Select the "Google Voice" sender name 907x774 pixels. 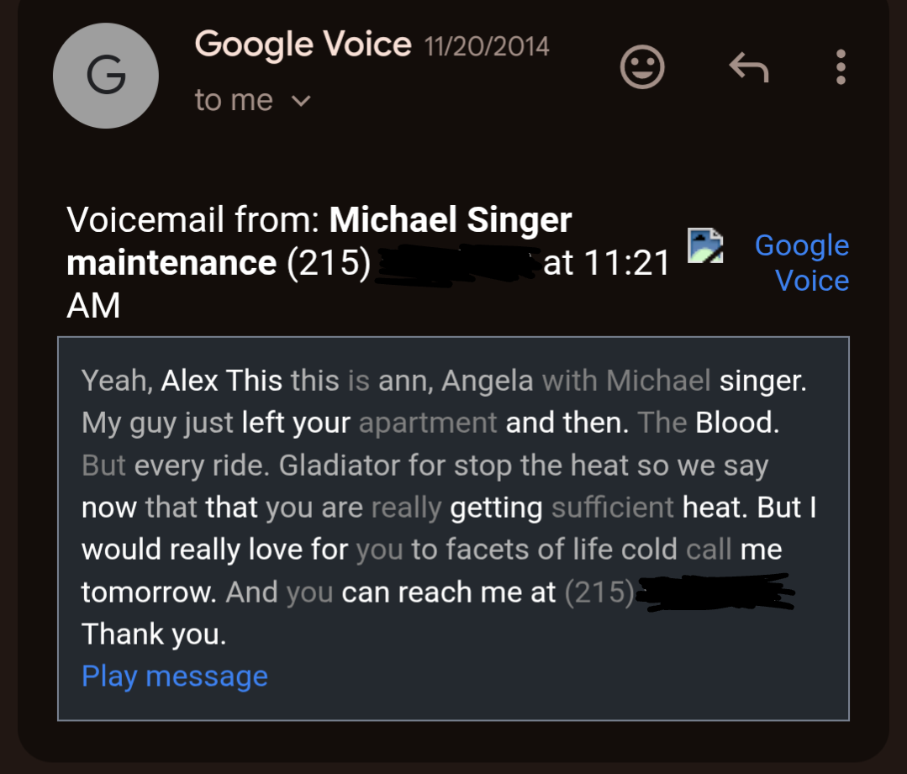tap(303, 44)
